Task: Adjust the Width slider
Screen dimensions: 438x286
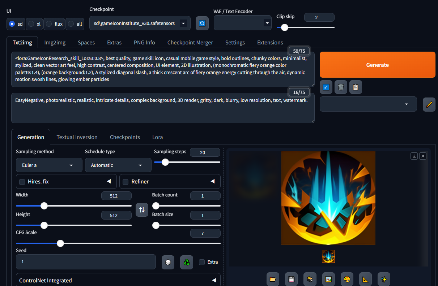Action: pyautogui.click(x=74, y=205)
